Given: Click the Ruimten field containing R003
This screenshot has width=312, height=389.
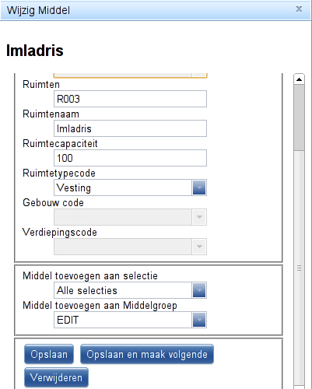Looking at the screenshot, I should point(130,99).
